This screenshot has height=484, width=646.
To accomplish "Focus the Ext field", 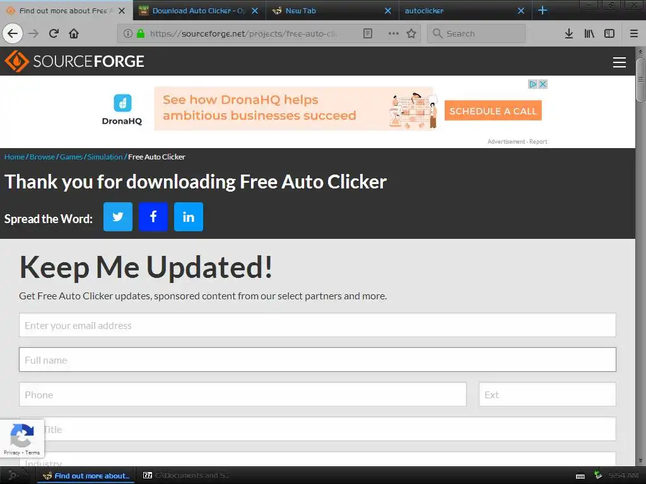I will point(548,395).
